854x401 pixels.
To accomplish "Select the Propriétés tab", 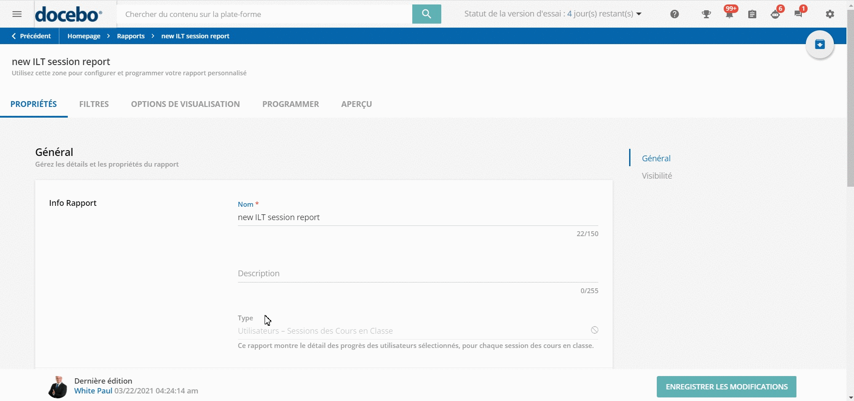I will pos(34,104).
